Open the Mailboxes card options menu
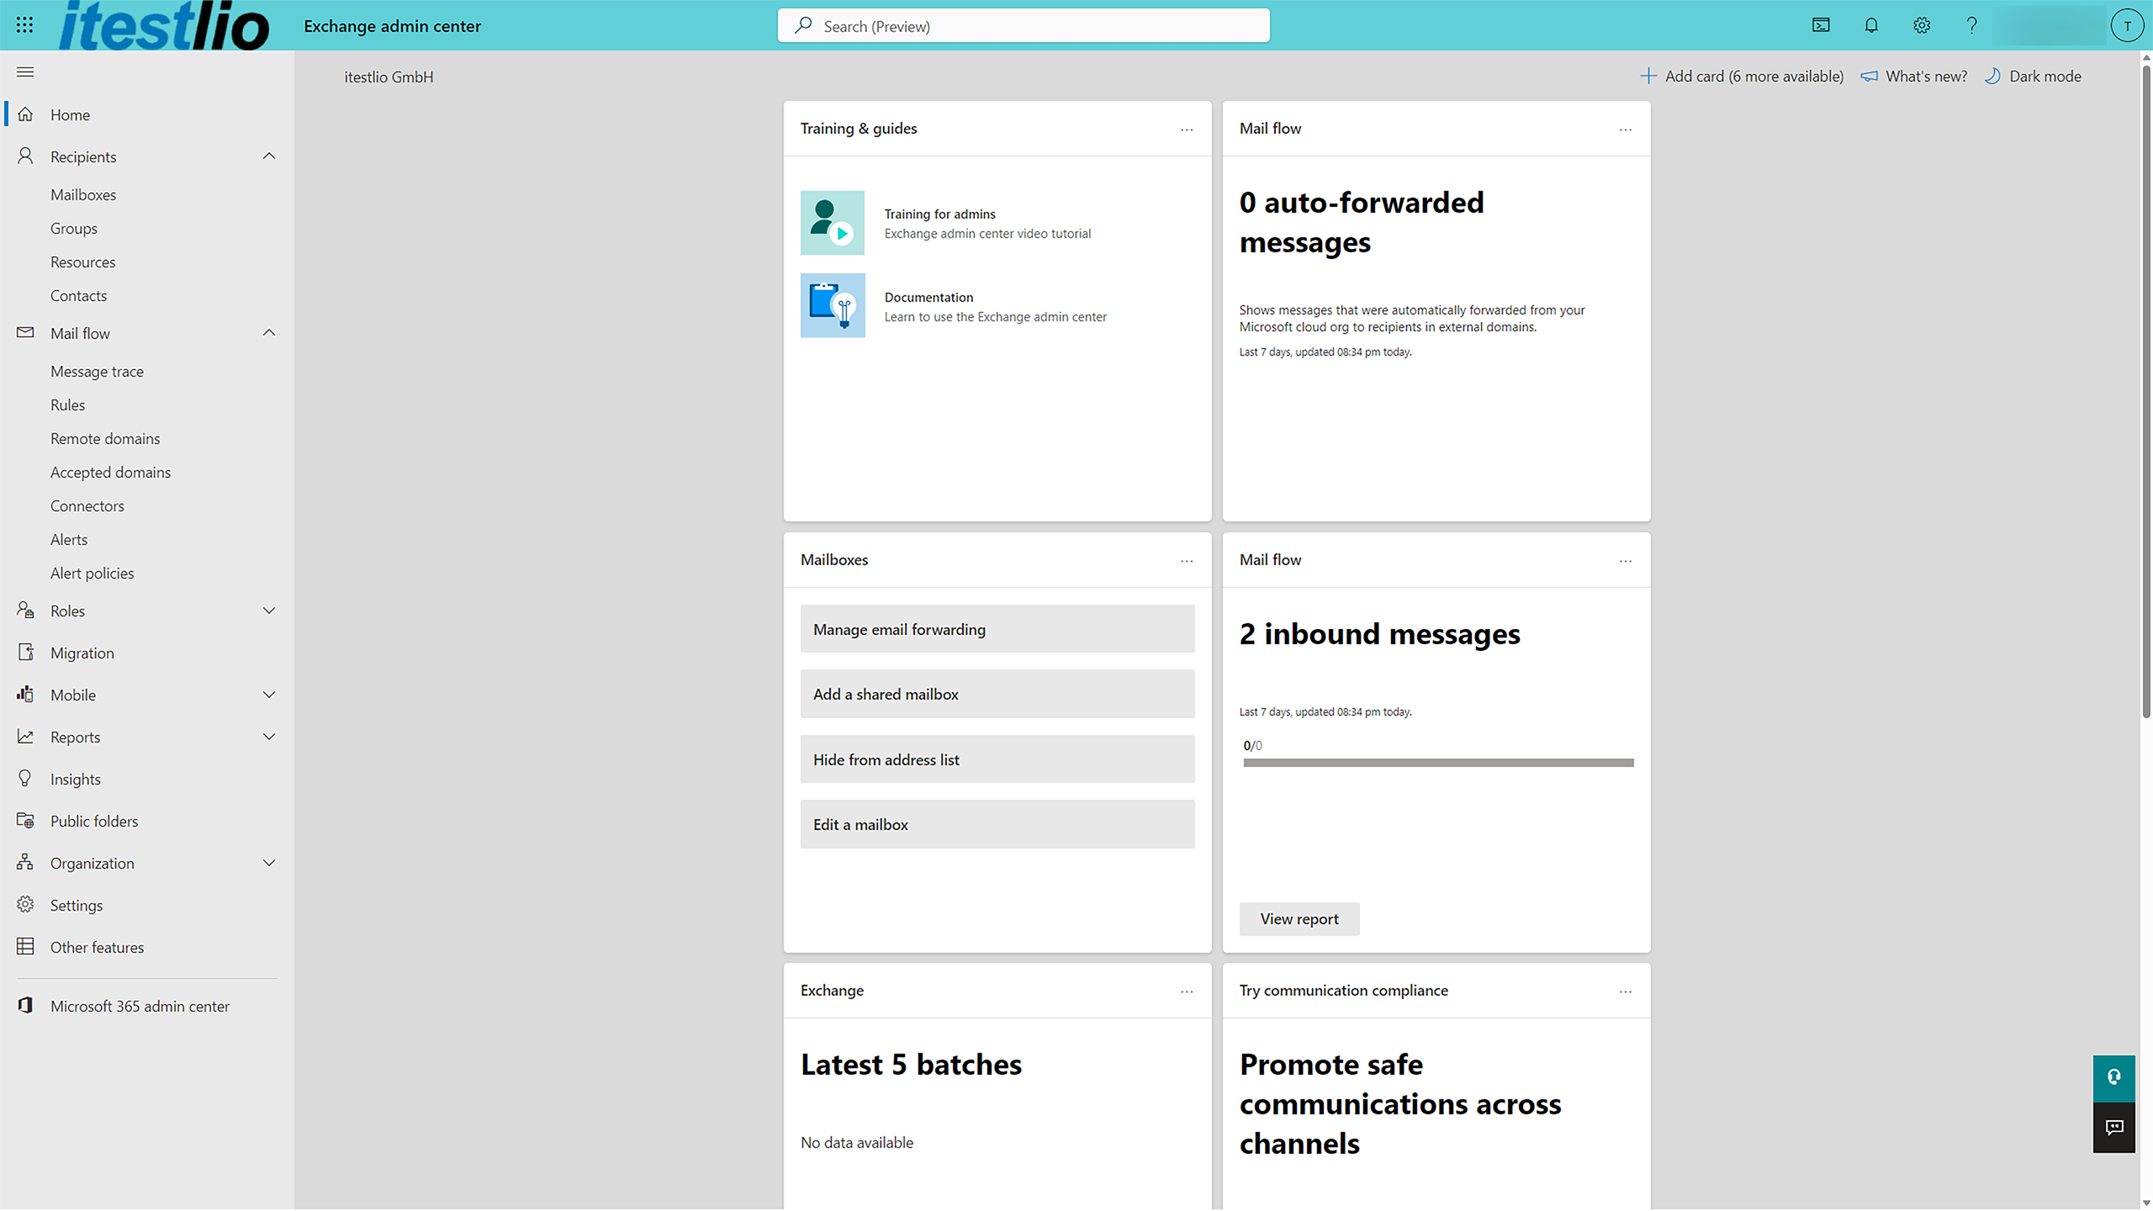The height and width of the screenshot is (1211, 2153). point(1187,561)
